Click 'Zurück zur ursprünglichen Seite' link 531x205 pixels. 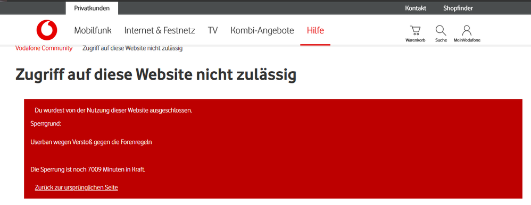76,187
